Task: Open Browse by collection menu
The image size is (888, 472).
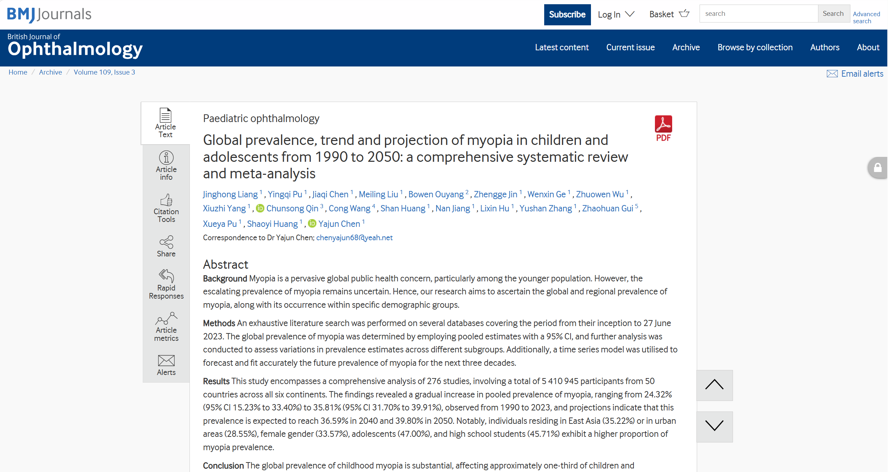Action: (x=755, y=47)
